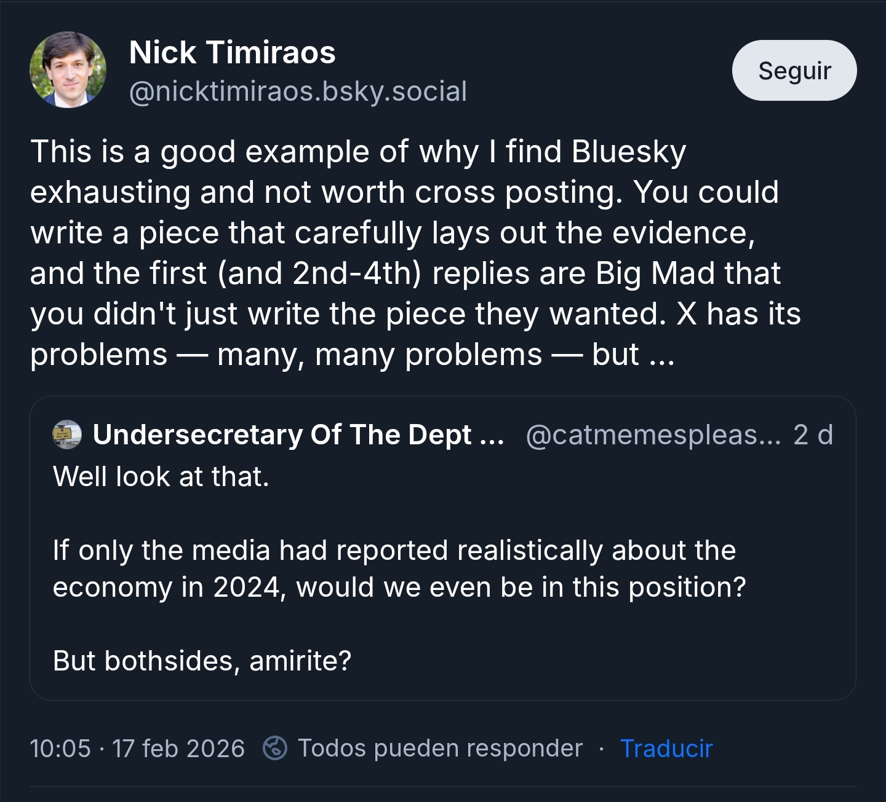Click the quoted paragraph about 2024 economy
The height and width of the screenshot is (802, 886).
coord(399,568)
